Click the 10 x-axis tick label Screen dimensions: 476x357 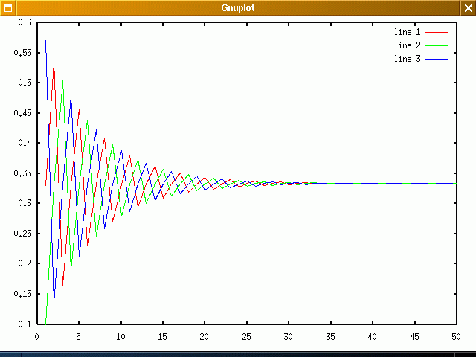point(120,336)
